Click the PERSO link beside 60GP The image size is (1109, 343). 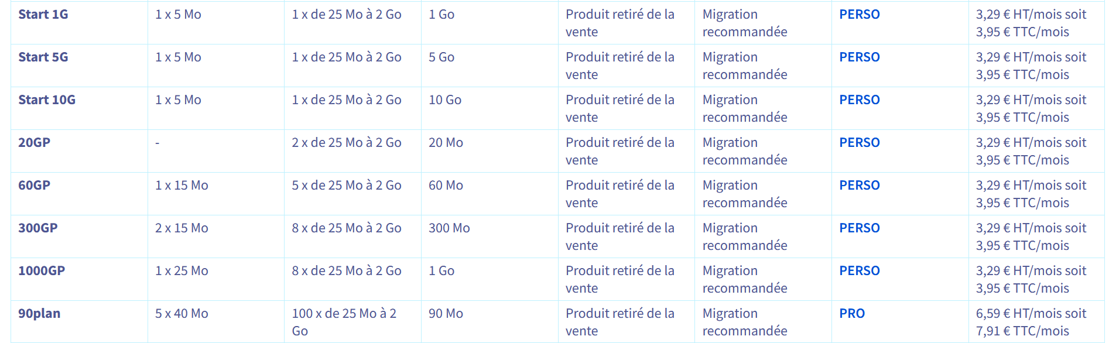point(859,186)
